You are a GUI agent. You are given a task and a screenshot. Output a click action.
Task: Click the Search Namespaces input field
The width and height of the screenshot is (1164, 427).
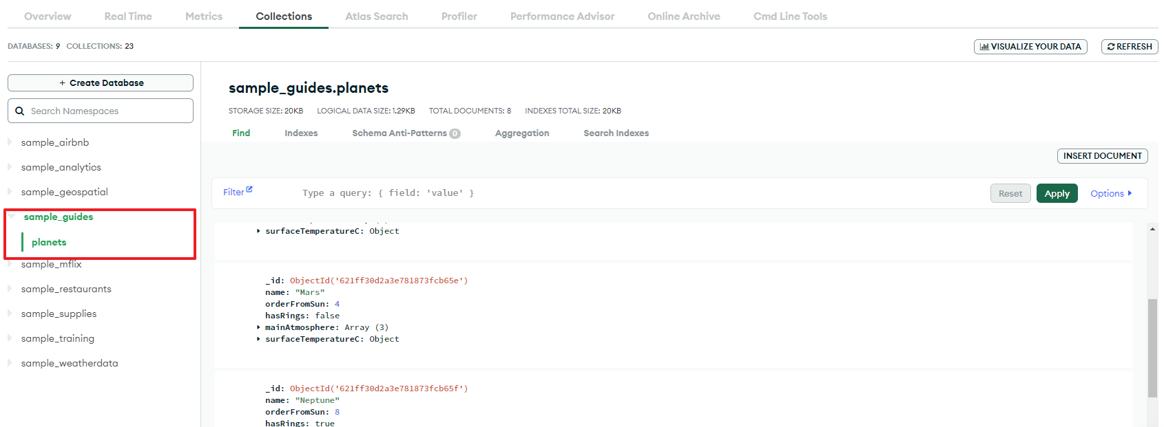tap(101, 111)
